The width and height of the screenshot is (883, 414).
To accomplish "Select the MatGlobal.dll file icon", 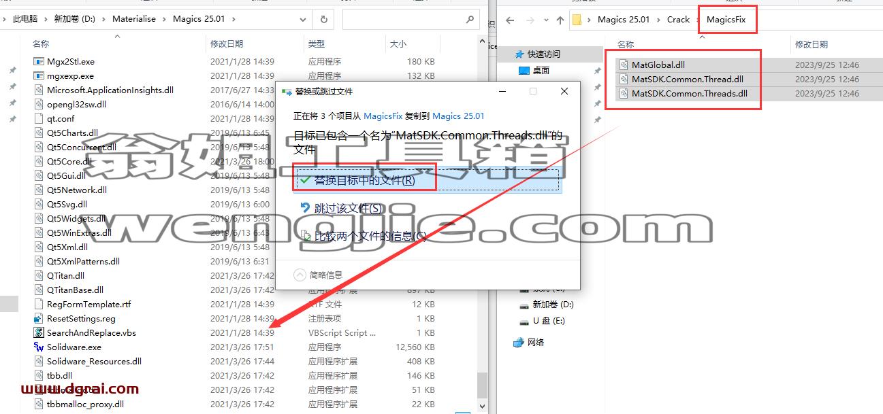I will 624,65.
